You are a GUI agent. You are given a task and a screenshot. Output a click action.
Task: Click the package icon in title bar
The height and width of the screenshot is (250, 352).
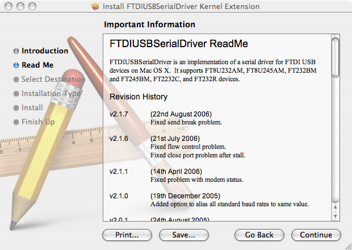click(95, 6)
